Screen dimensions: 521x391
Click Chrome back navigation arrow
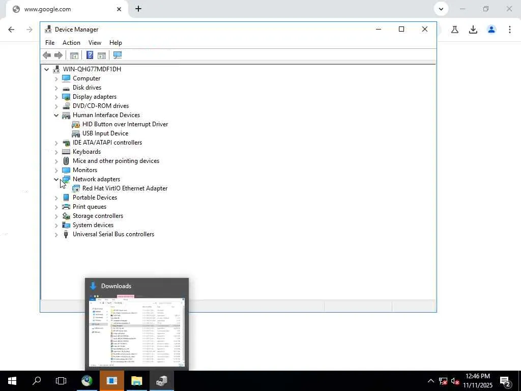[x=11, y=30]
